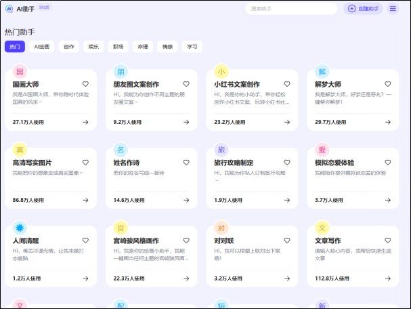The width and height of the screenshot is (411, 309).
Task: Click the 文 avatar of 文章写作
Action: [322, 228]
